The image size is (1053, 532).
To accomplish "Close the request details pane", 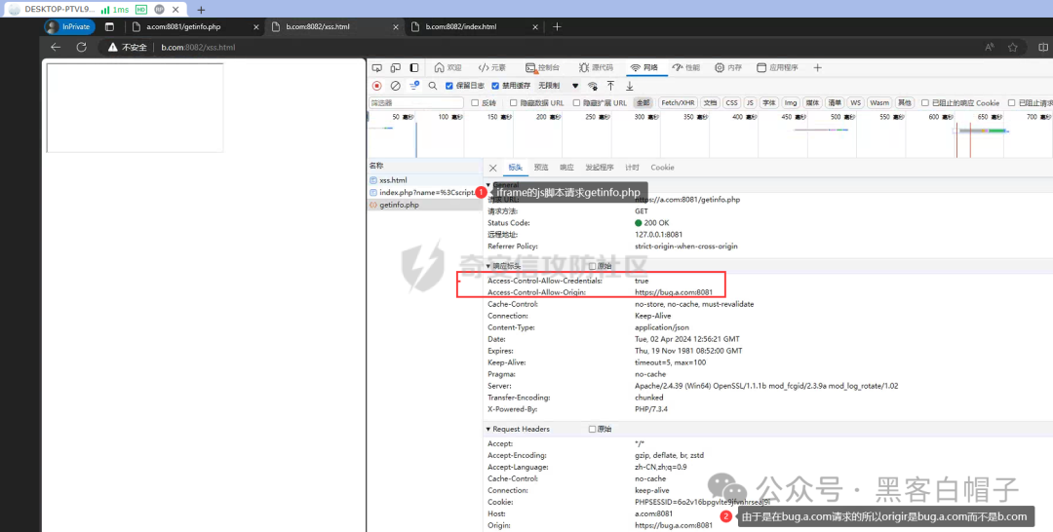I will coord(493,168).
